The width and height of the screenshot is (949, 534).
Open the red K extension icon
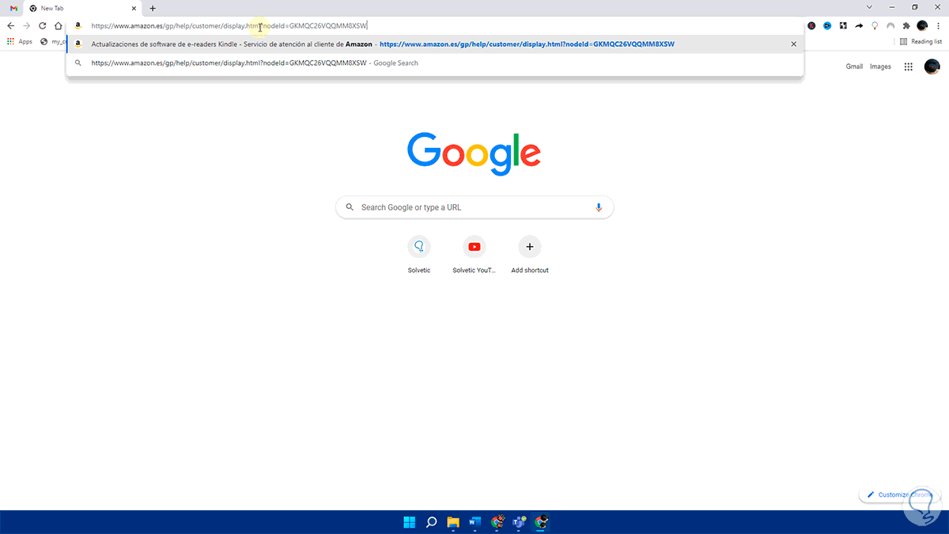pos(811,25)
